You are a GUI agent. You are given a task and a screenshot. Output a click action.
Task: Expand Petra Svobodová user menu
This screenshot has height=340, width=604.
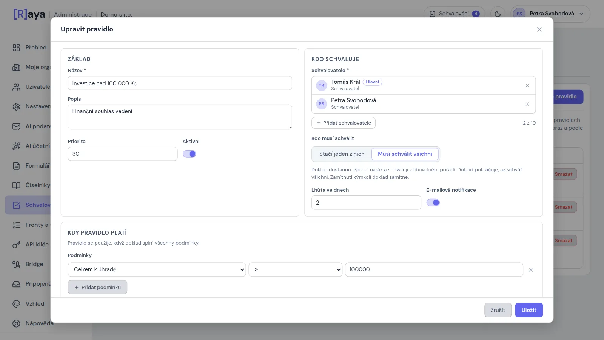click(550, 14)
